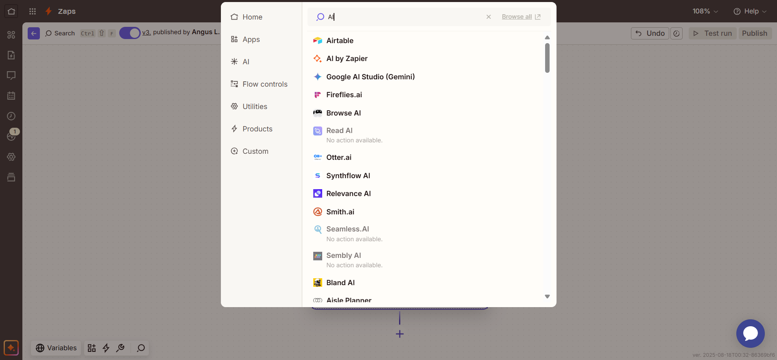The width and height of the screenshot is (777, 360).
Task: Open the versions stack icon in left sidebar
Action: click(11, 177)
